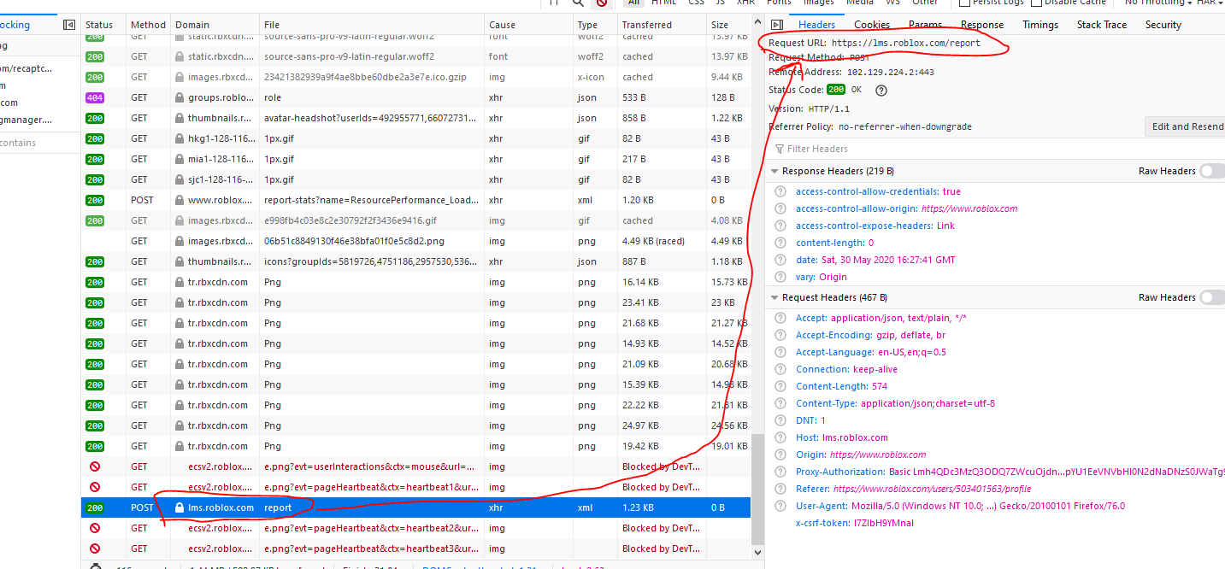Open help for Accept-Encoding request header
Image resolution: width=1225 pixels, height=569 pixels.
[x=780, y=335]
